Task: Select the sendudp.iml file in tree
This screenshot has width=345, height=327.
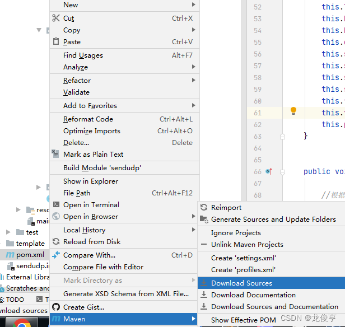Action: [x=28, y=266]
